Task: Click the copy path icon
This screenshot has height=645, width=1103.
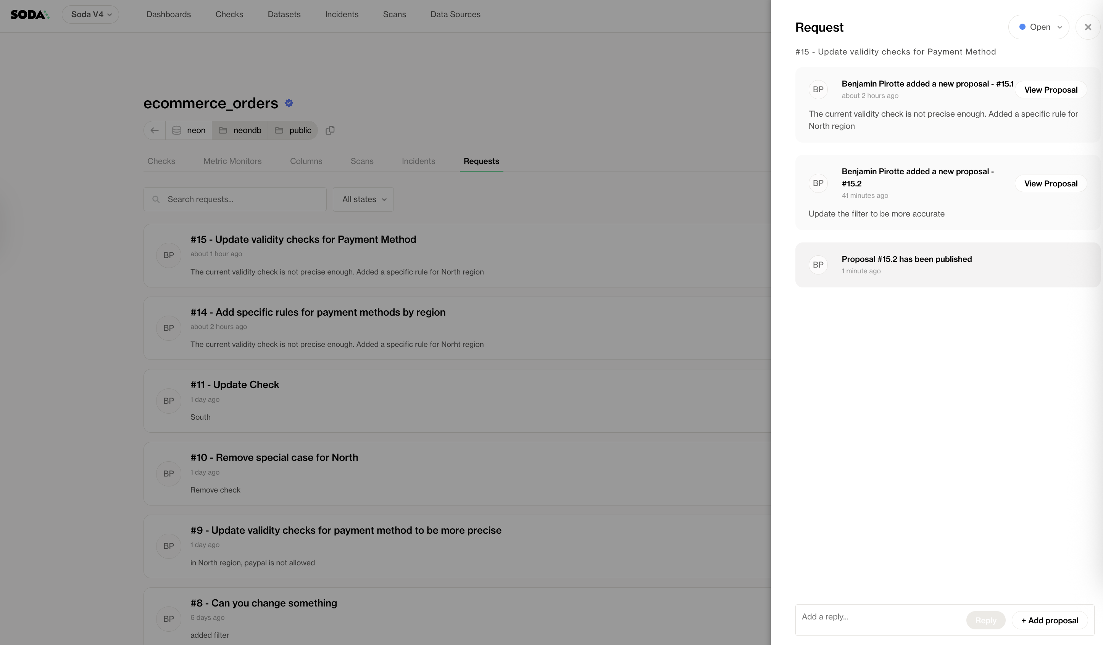Action: pos(330,130)
